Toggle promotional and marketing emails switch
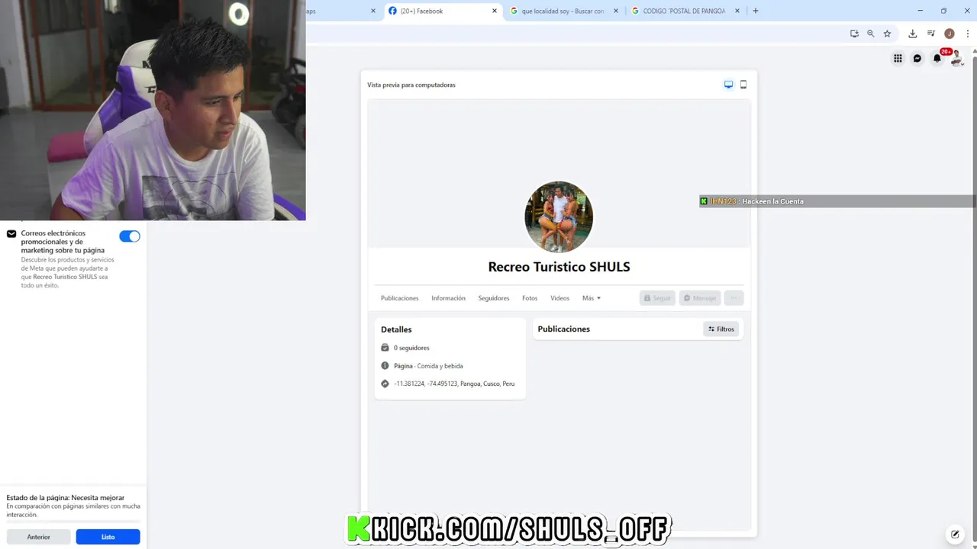 [130, 236]
